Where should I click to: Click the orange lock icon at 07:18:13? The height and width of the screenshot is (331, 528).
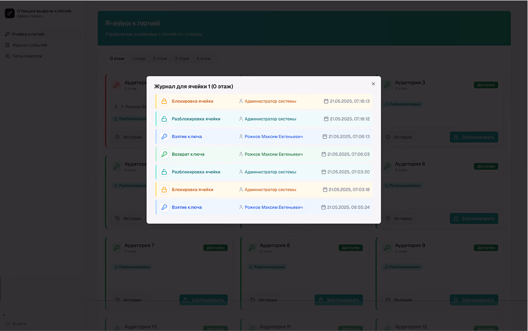point(164,101)
